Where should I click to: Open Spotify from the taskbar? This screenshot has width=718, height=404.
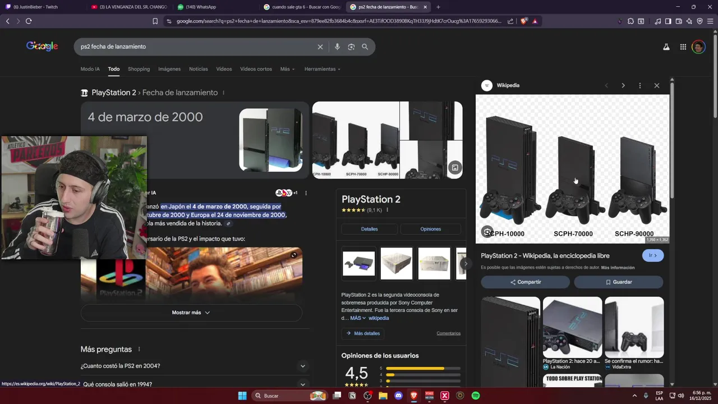pyautogui.click(x=476, y=396)
